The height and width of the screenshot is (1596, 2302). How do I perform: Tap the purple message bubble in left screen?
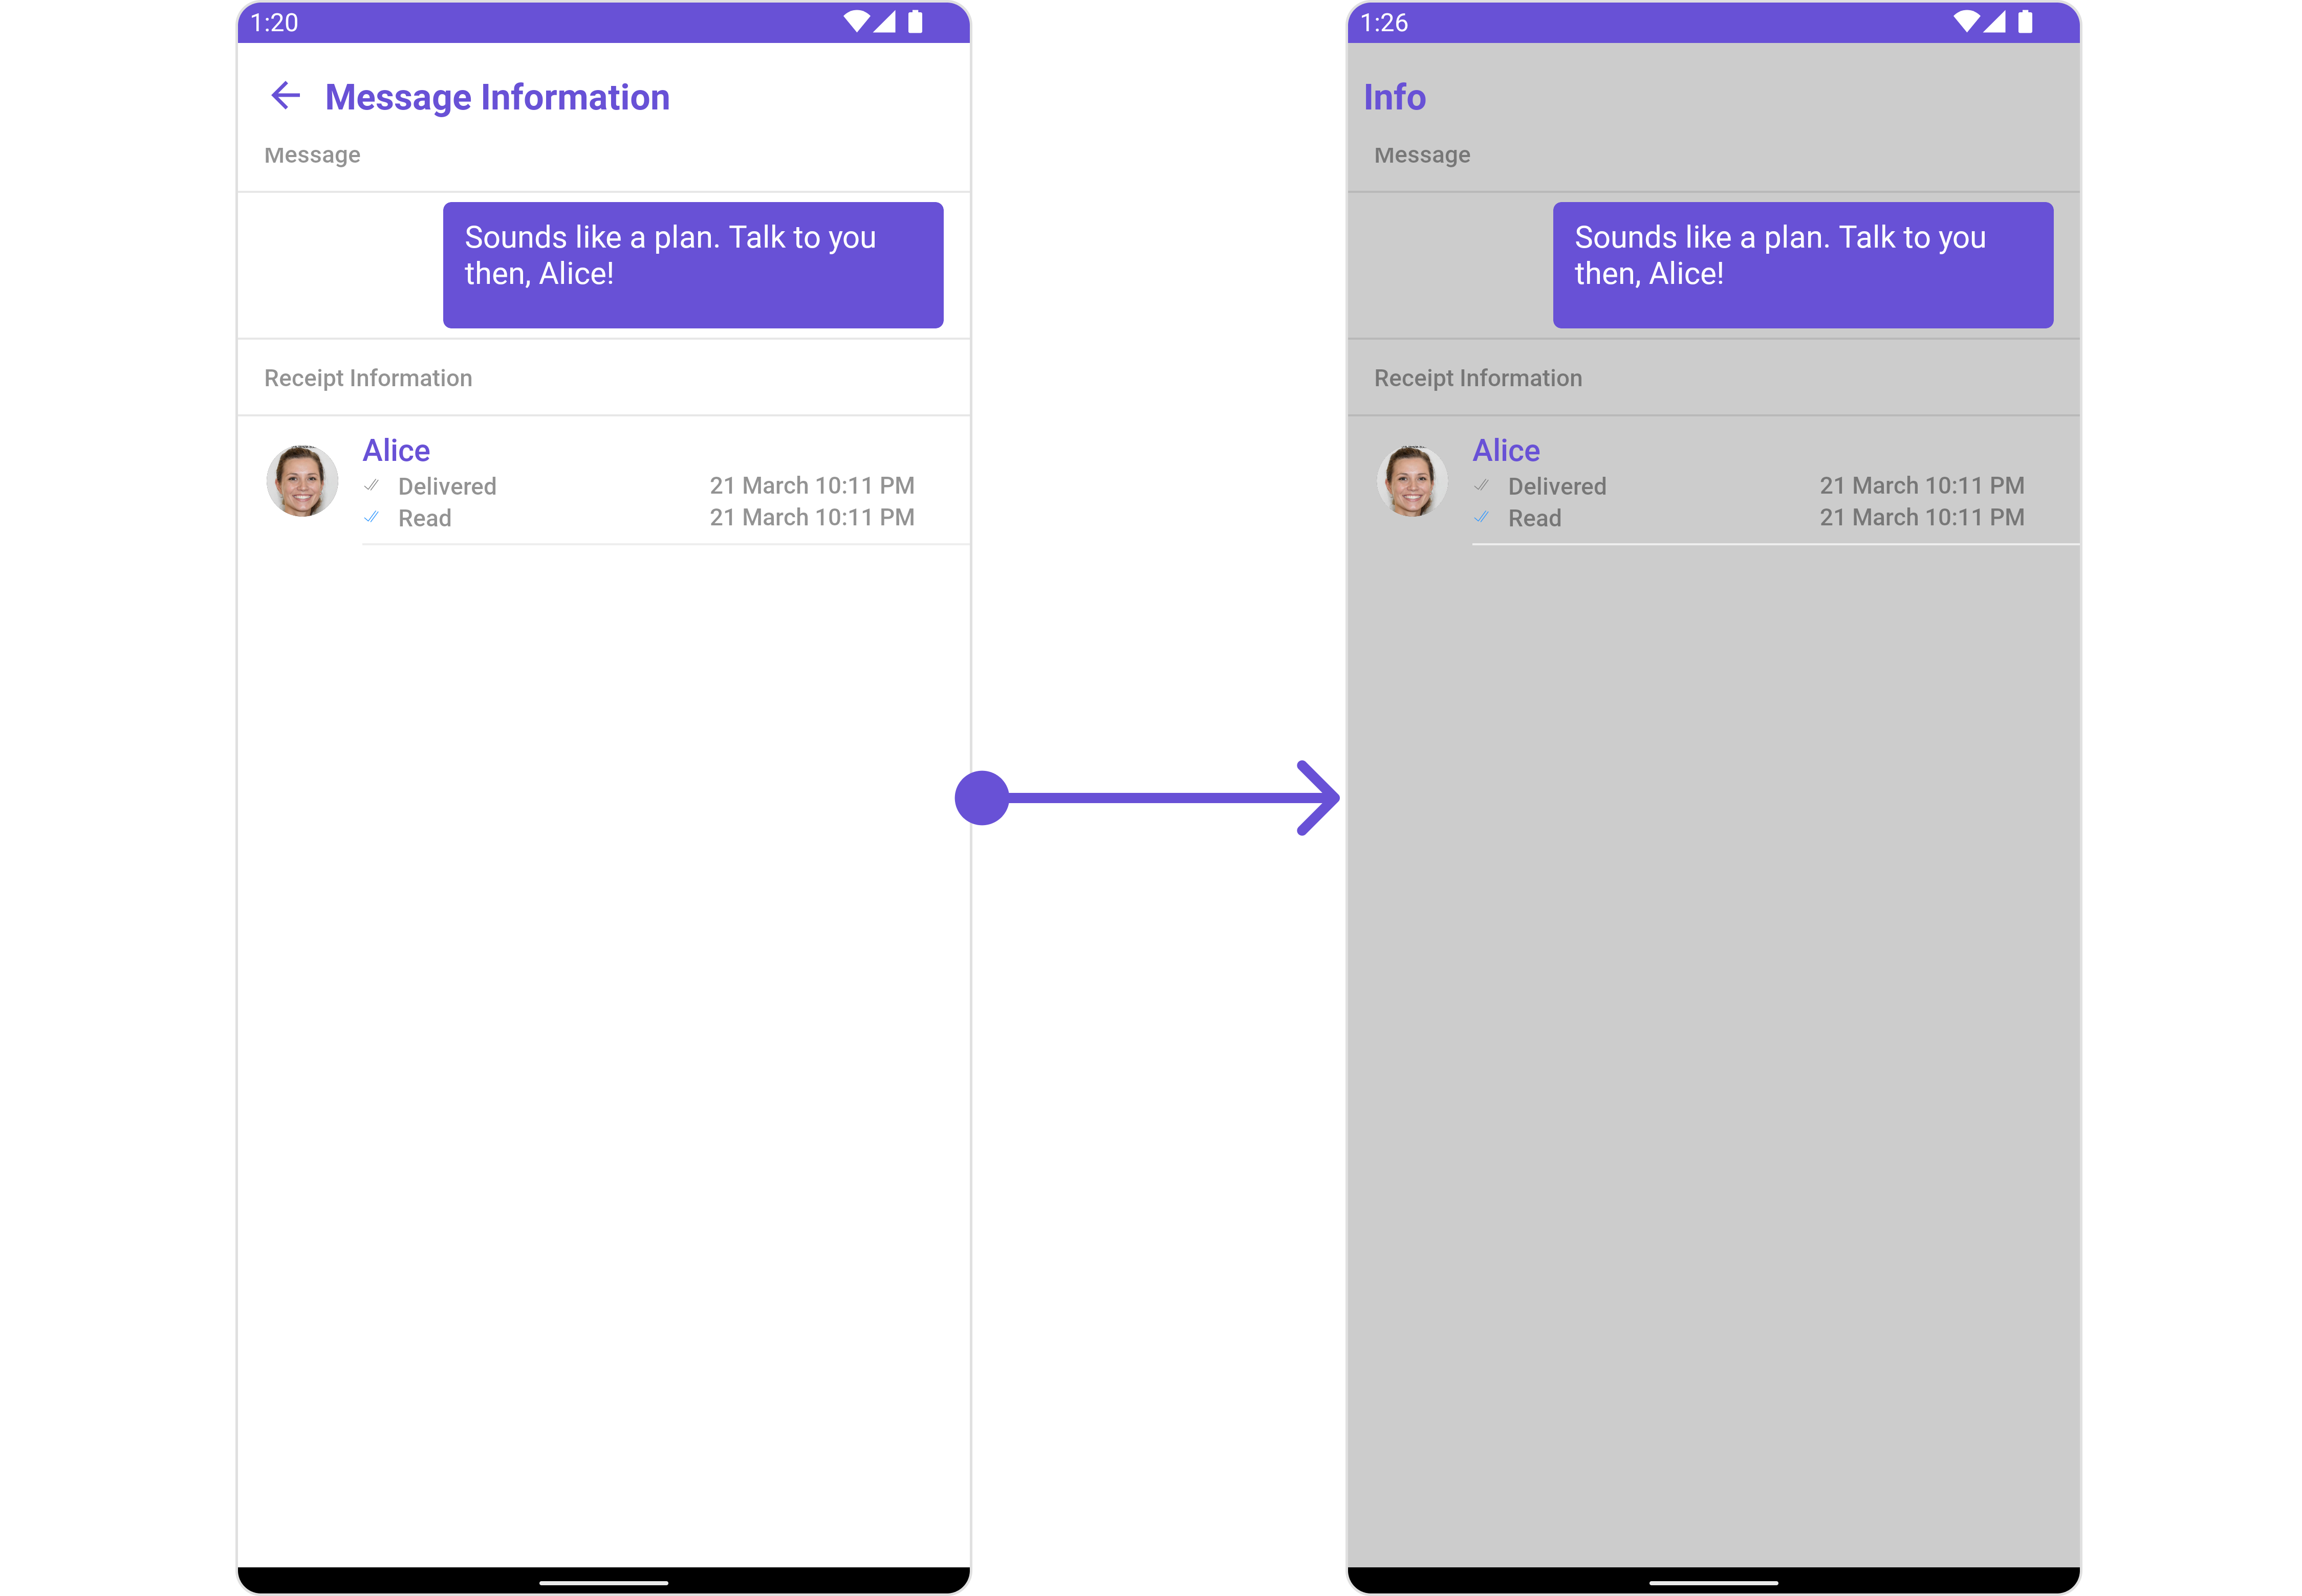pos(692,265)
